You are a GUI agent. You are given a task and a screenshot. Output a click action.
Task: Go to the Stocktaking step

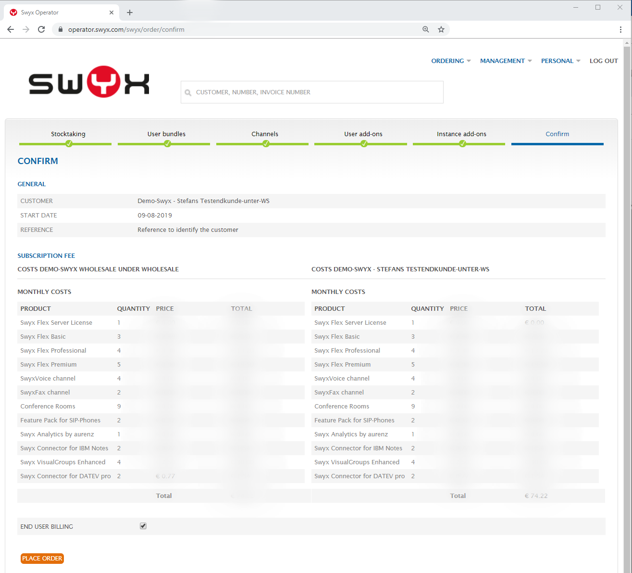(x=68, y=134)
